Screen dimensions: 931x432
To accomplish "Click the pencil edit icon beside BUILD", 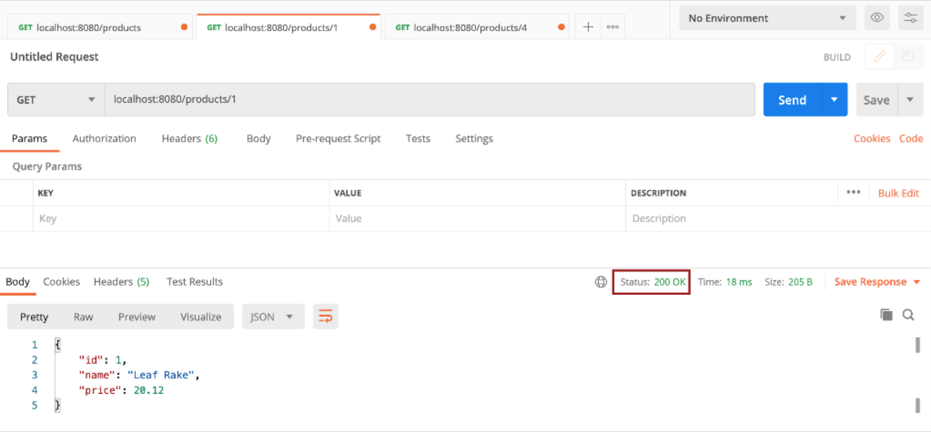I will (879, 56).
